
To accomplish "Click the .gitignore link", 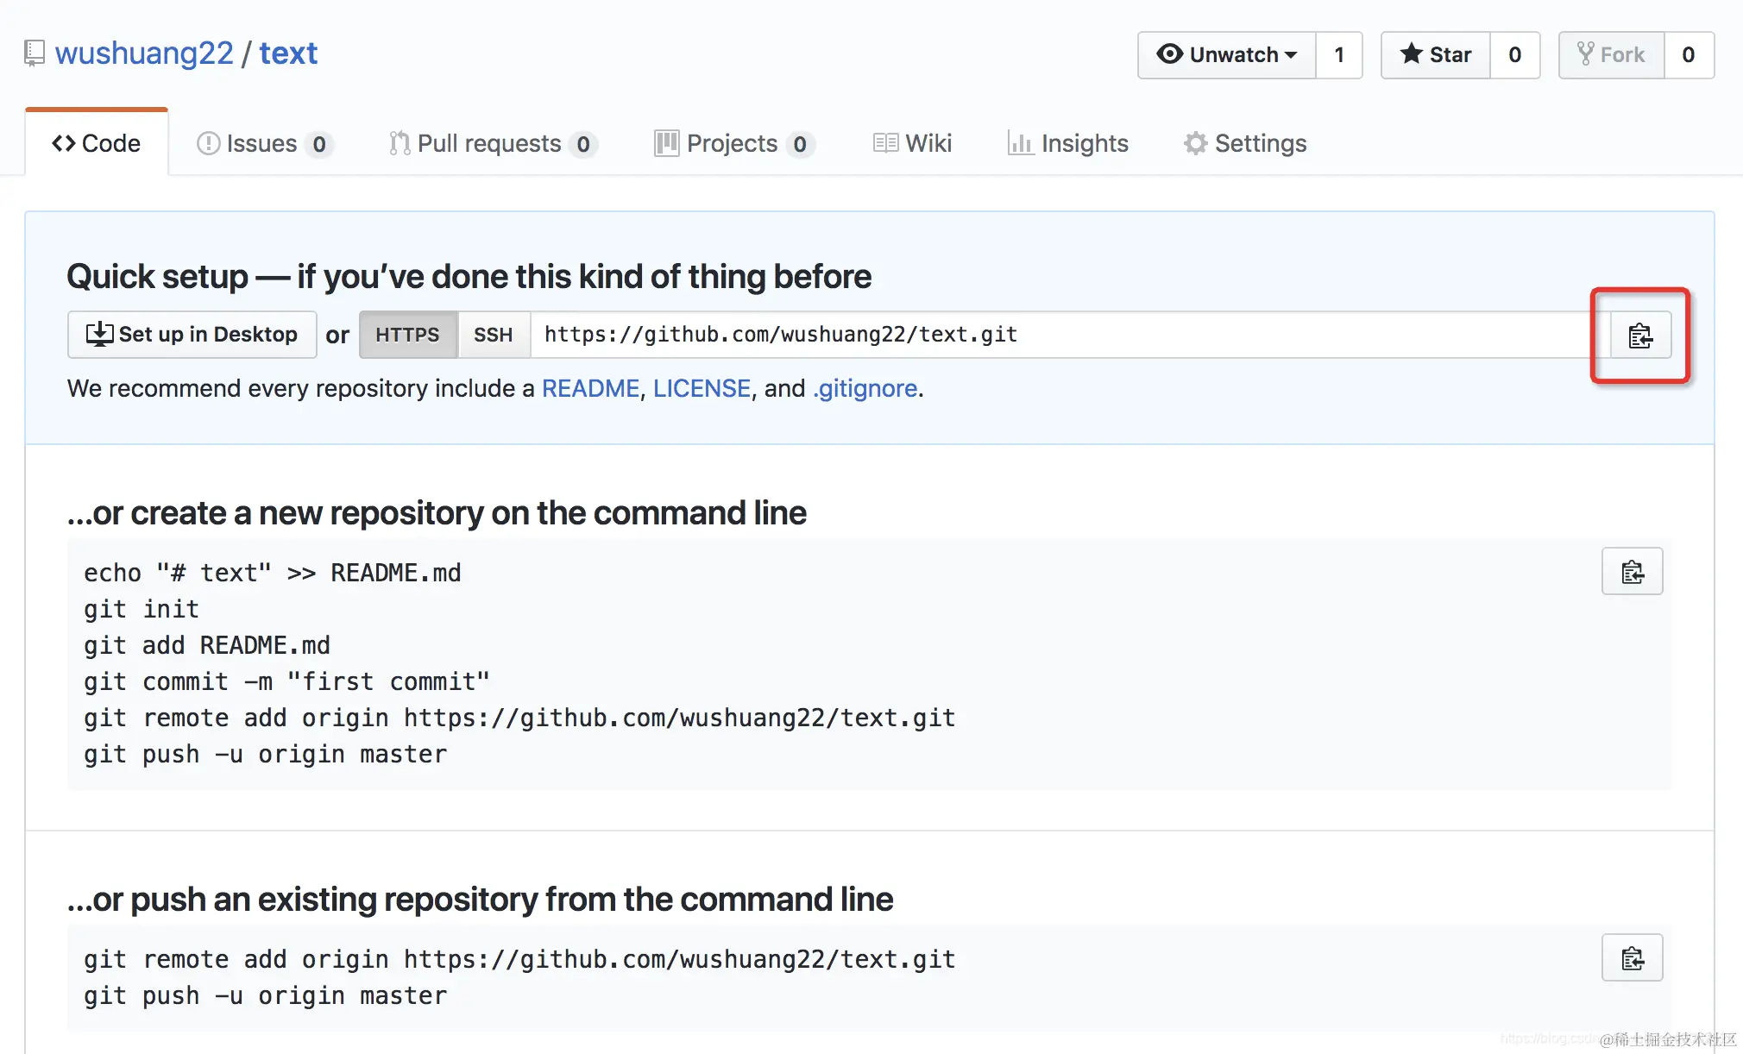I will tap(865, 389).
